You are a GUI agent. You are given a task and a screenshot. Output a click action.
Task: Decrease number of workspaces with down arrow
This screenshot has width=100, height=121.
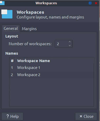[70, 45]
